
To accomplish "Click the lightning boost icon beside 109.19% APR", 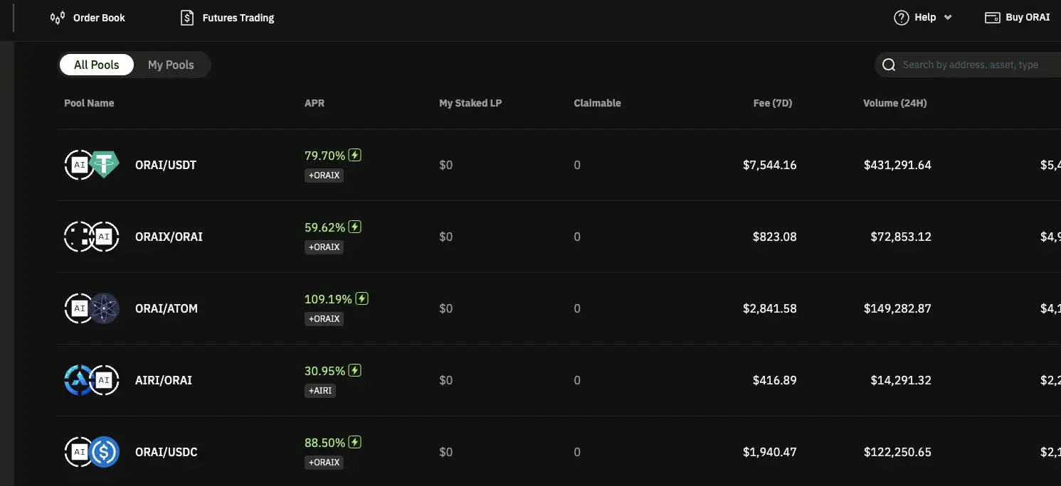I will tap(362, 298).
